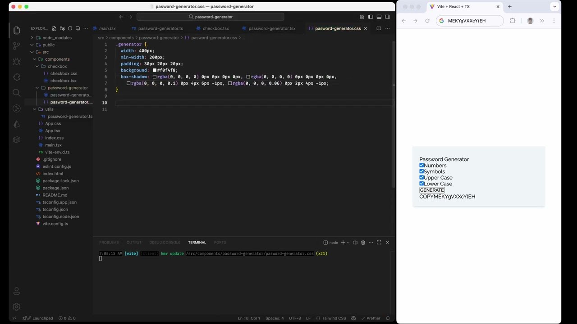Refresh the Explorer file tree

(70, 28)
